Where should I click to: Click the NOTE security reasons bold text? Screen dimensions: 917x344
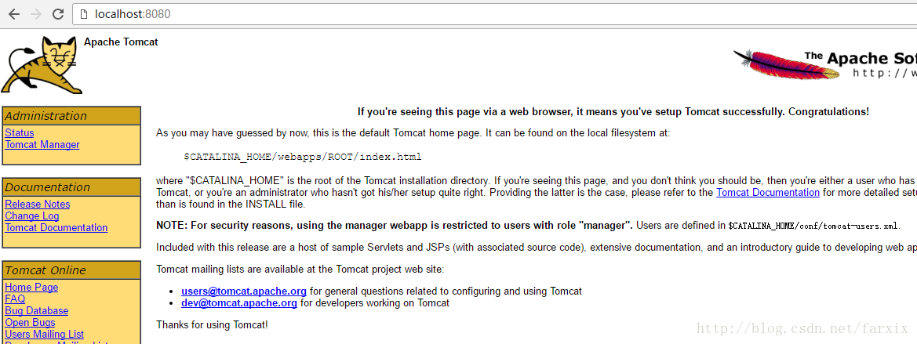point(395,225)
